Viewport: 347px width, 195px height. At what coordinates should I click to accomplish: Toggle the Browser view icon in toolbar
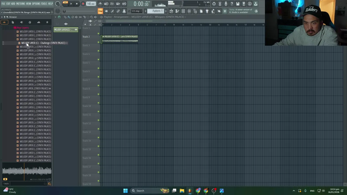(x=195, y=11)
